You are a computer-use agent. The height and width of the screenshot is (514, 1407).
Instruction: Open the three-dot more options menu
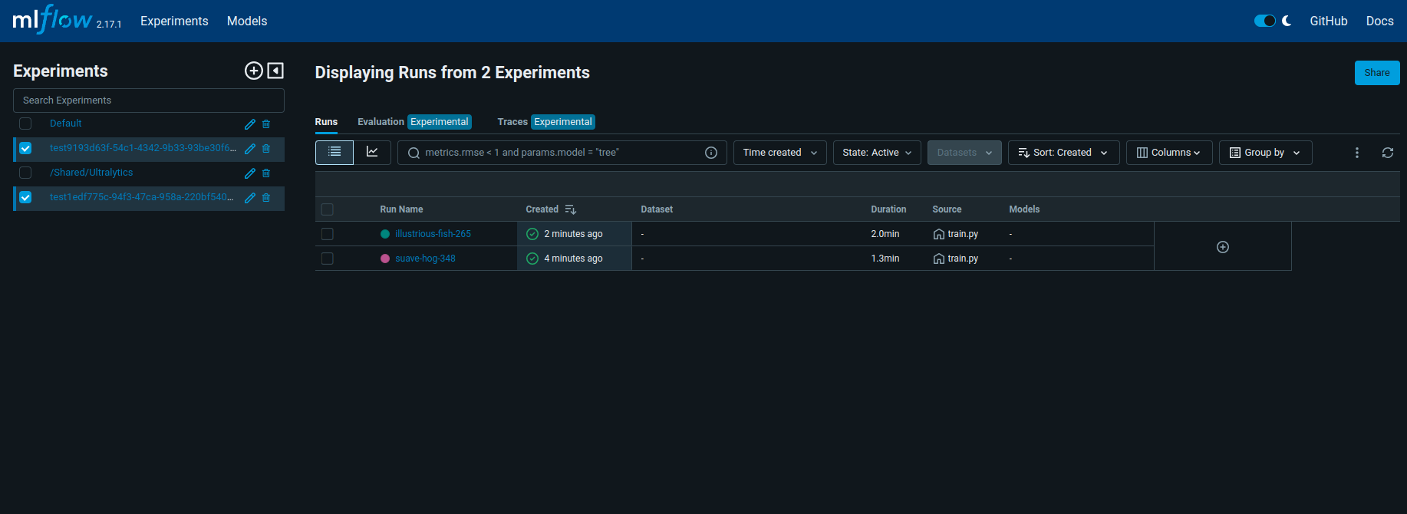(1357, 153)
